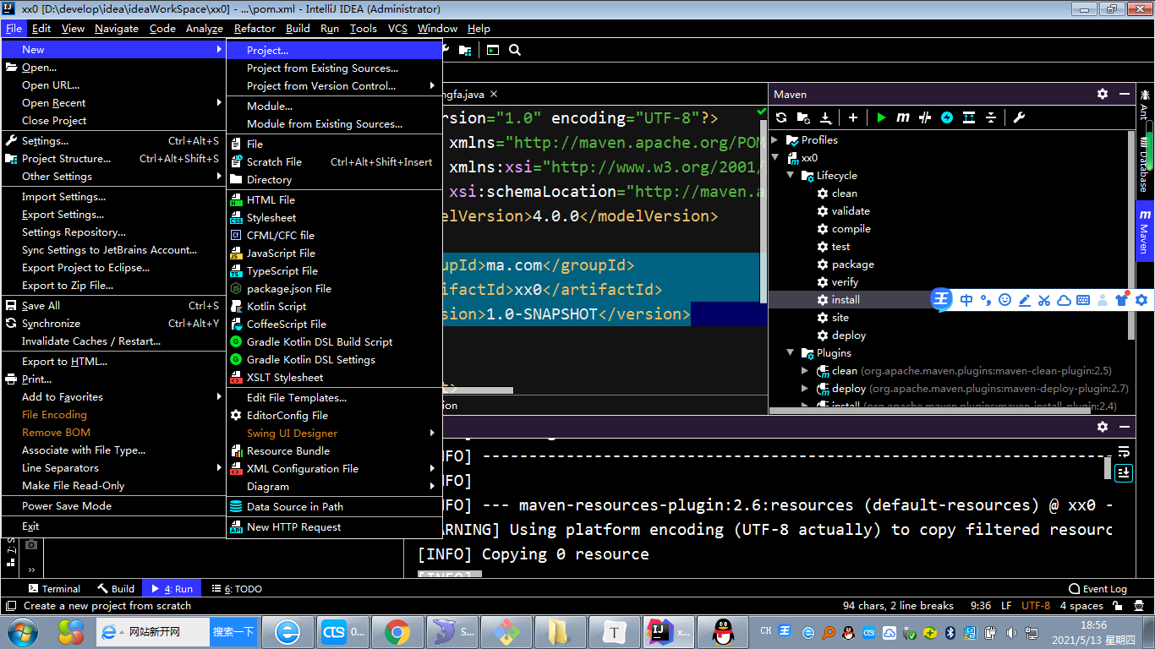Click camera icon in left tool strip
Viewport: 1155px width, 649px height.
tap(31, 545)
